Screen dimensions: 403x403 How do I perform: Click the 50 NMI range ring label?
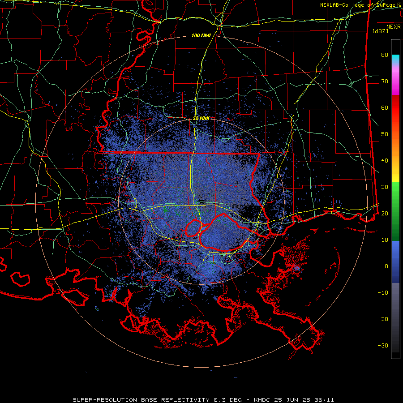point(201,119)
